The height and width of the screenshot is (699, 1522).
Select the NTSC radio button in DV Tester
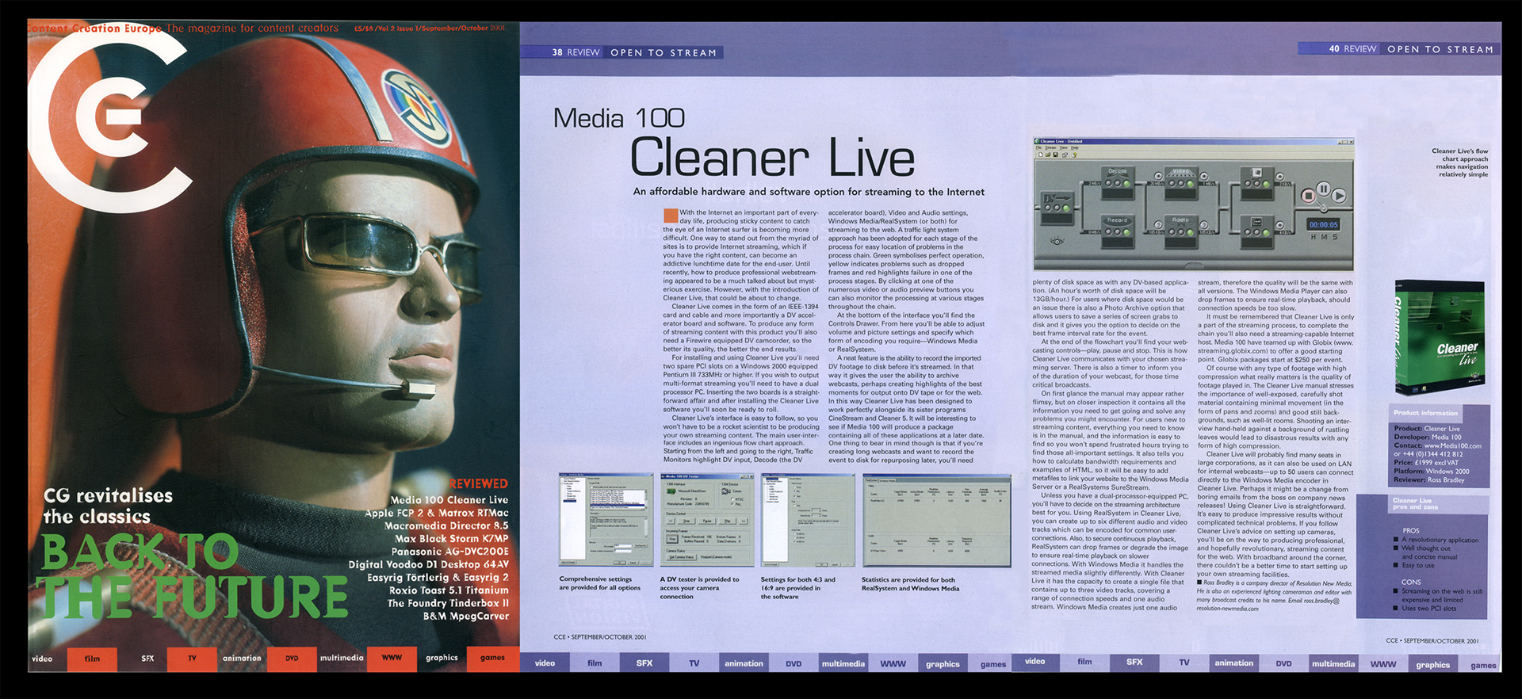[734, 499]
